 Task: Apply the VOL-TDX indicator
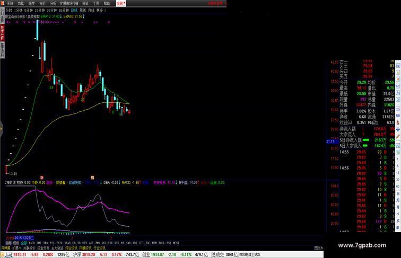(107, 243)
